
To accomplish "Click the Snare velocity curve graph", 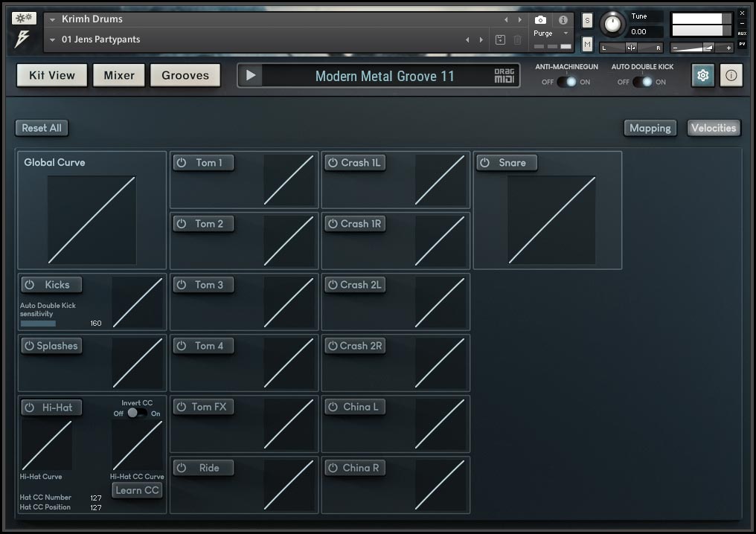I will tap(551, 219).
